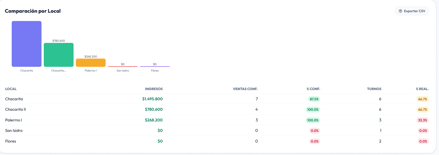Click the INGRESOS column header
This screenshot has height=155, width=439.
(x=154, y=89)
